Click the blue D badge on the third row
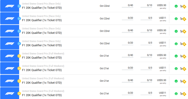This screenshot has height=99, width=188. 19,31
